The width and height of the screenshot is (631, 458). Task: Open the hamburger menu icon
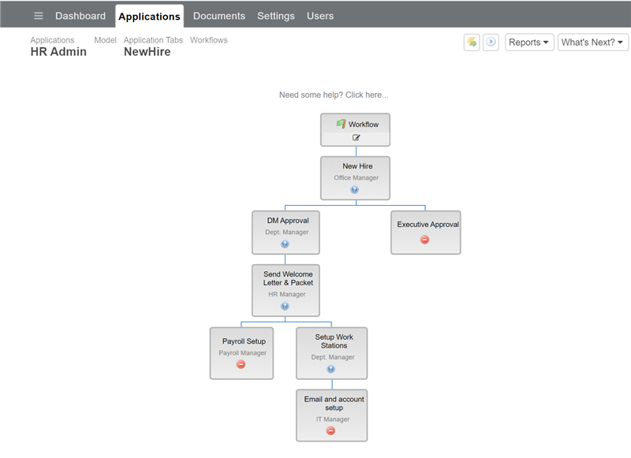coord(38,16)
